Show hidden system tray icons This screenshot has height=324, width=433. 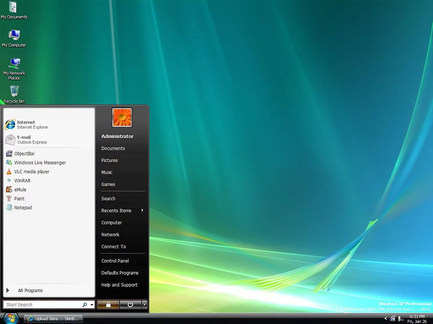coord(386,318)
